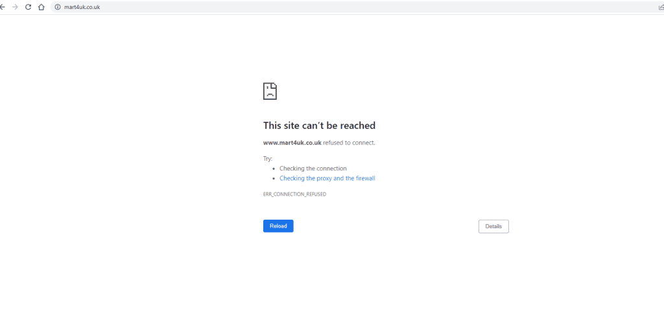The image size is (664, 326).
Task: Focus the address bar showing mart4uk.co.uk
Action: point(82,7)
